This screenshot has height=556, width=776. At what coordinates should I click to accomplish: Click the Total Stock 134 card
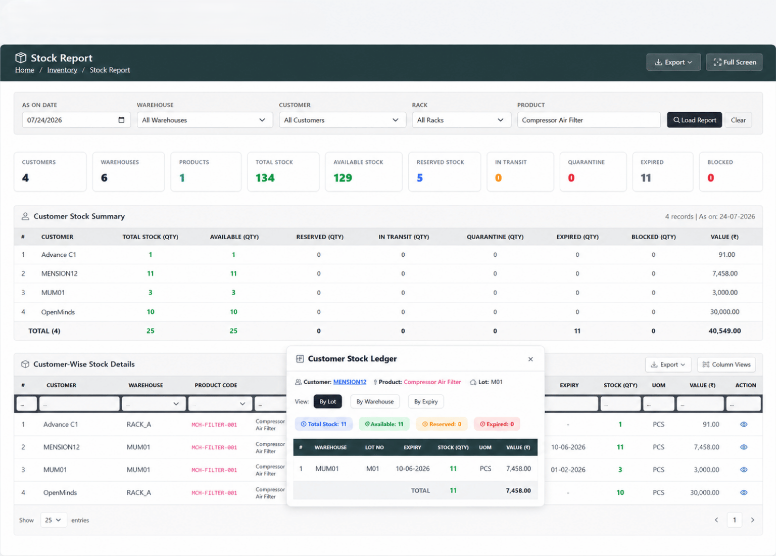click(x=283, y=172)
